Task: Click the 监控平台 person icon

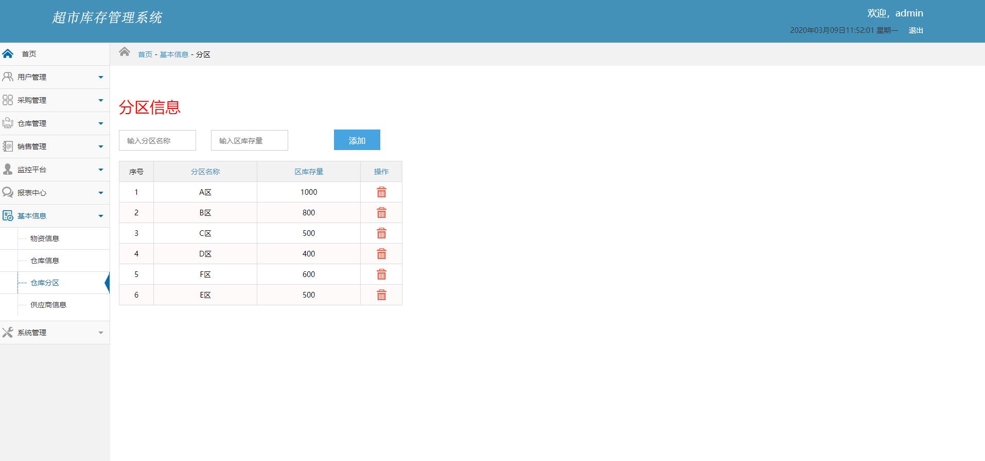Action: tap(8, 170)
